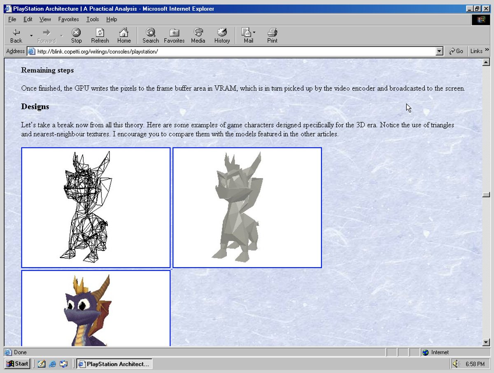The height and width of the screenshot is (373, 494).
Task: Click the vertical scrollbar down arrow
Action: 486,342
